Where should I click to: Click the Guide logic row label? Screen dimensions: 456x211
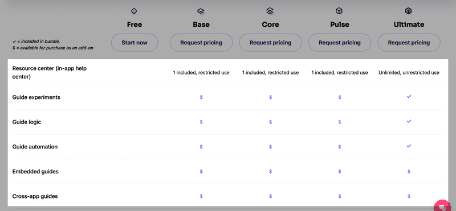[27, 122]
